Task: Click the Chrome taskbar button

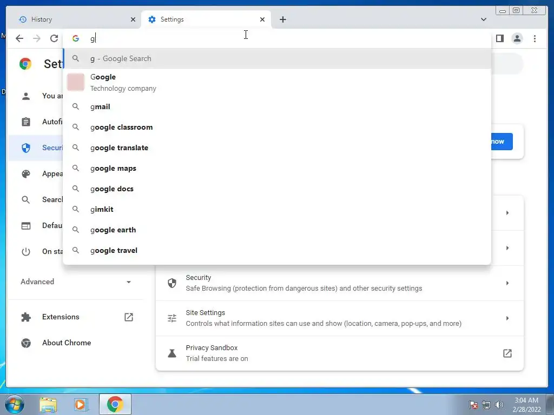Action: pos(115,404)
